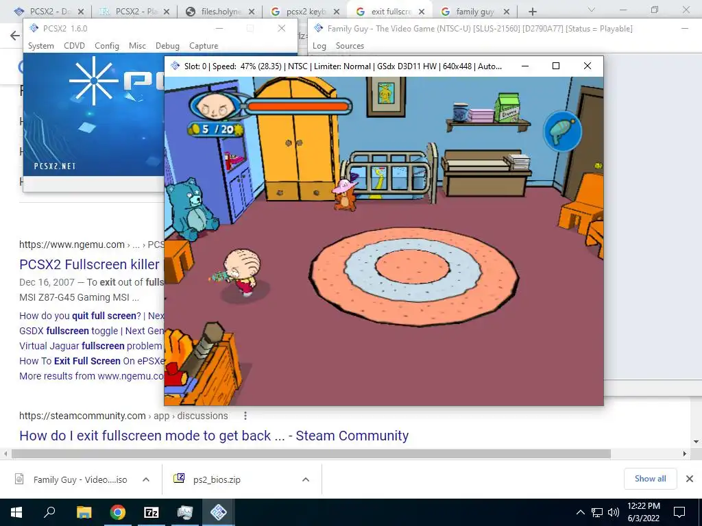The height and width of the screenshot is (526, 702).
Task: Open the Log menu in console window
Action: coord(319,46)
